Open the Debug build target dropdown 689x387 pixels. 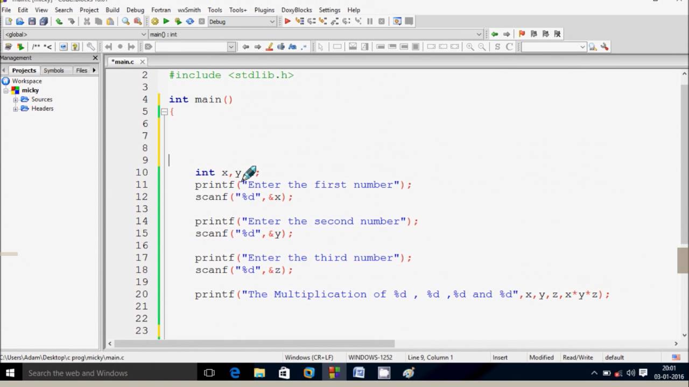click(x=272, y=21)
